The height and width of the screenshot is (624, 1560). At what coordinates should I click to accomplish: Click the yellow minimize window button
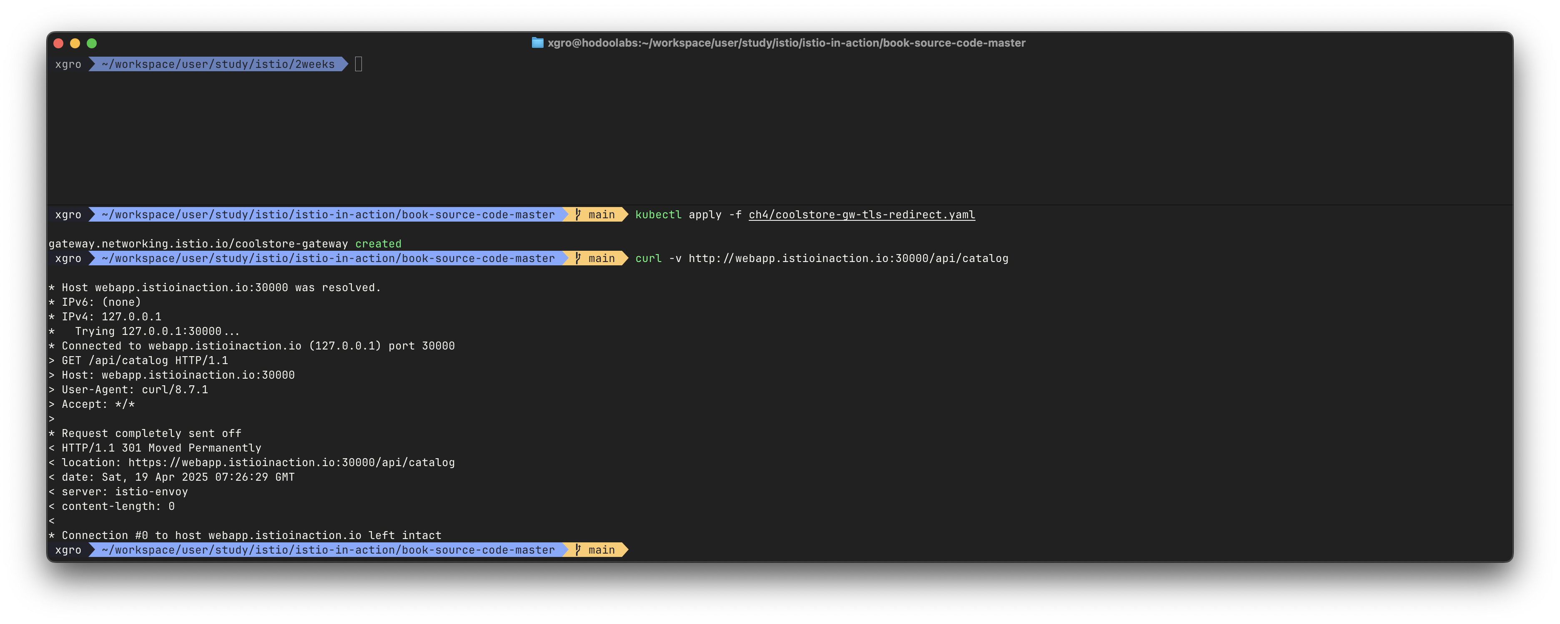coord(75,43)
